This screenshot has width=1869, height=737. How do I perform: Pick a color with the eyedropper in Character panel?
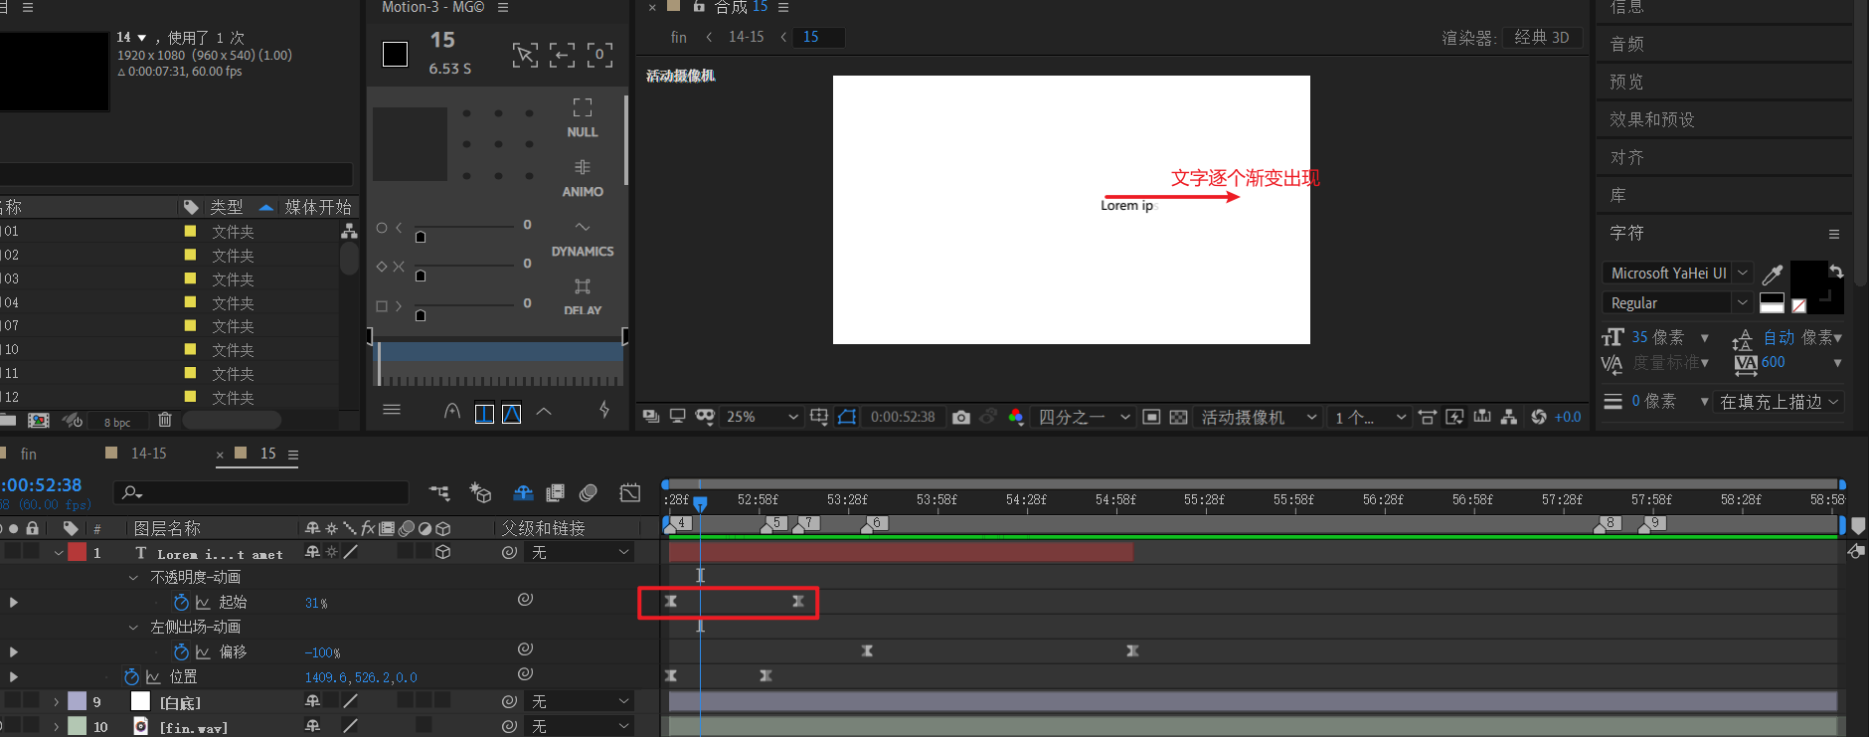pyautogui.click(x=1772, y=274)
